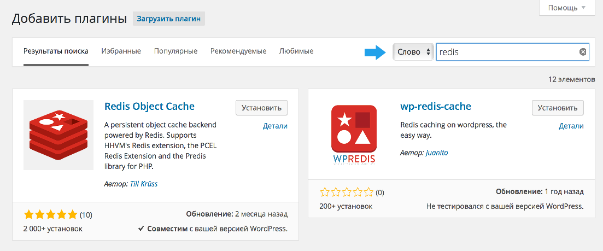Clear the redis search field
The width and height of the screenshot is (603, 251).
(583, 52)
